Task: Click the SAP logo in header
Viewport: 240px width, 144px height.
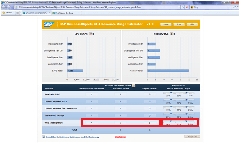Action: click(49, 24)
